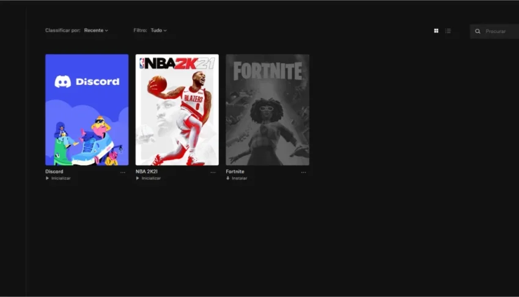The height and width of the screenshot is (297, 519).
Task: Open Fortnite's three-dot options menu
Action: pos(304,172)
